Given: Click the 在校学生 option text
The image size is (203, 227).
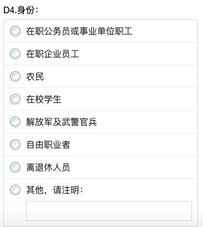Looking at the screenshot, I should (x=44, y=99).
